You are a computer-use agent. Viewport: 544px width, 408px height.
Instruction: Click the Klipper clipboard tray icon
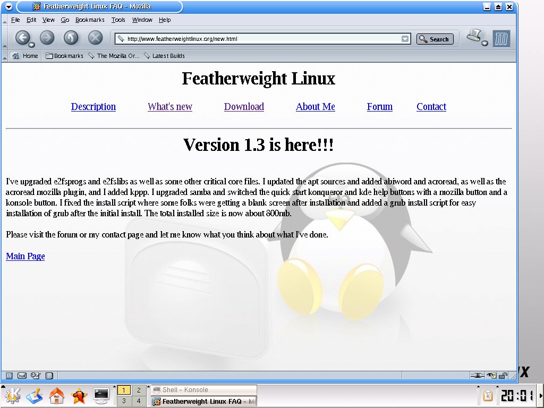(488, 395)
